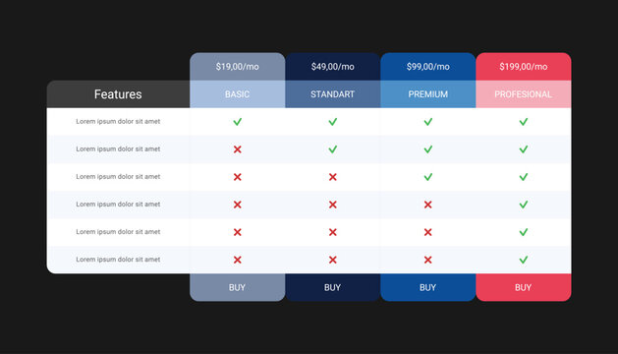Tap the PREMIUM checkmark in the first feature row

(x=428, y=122)
